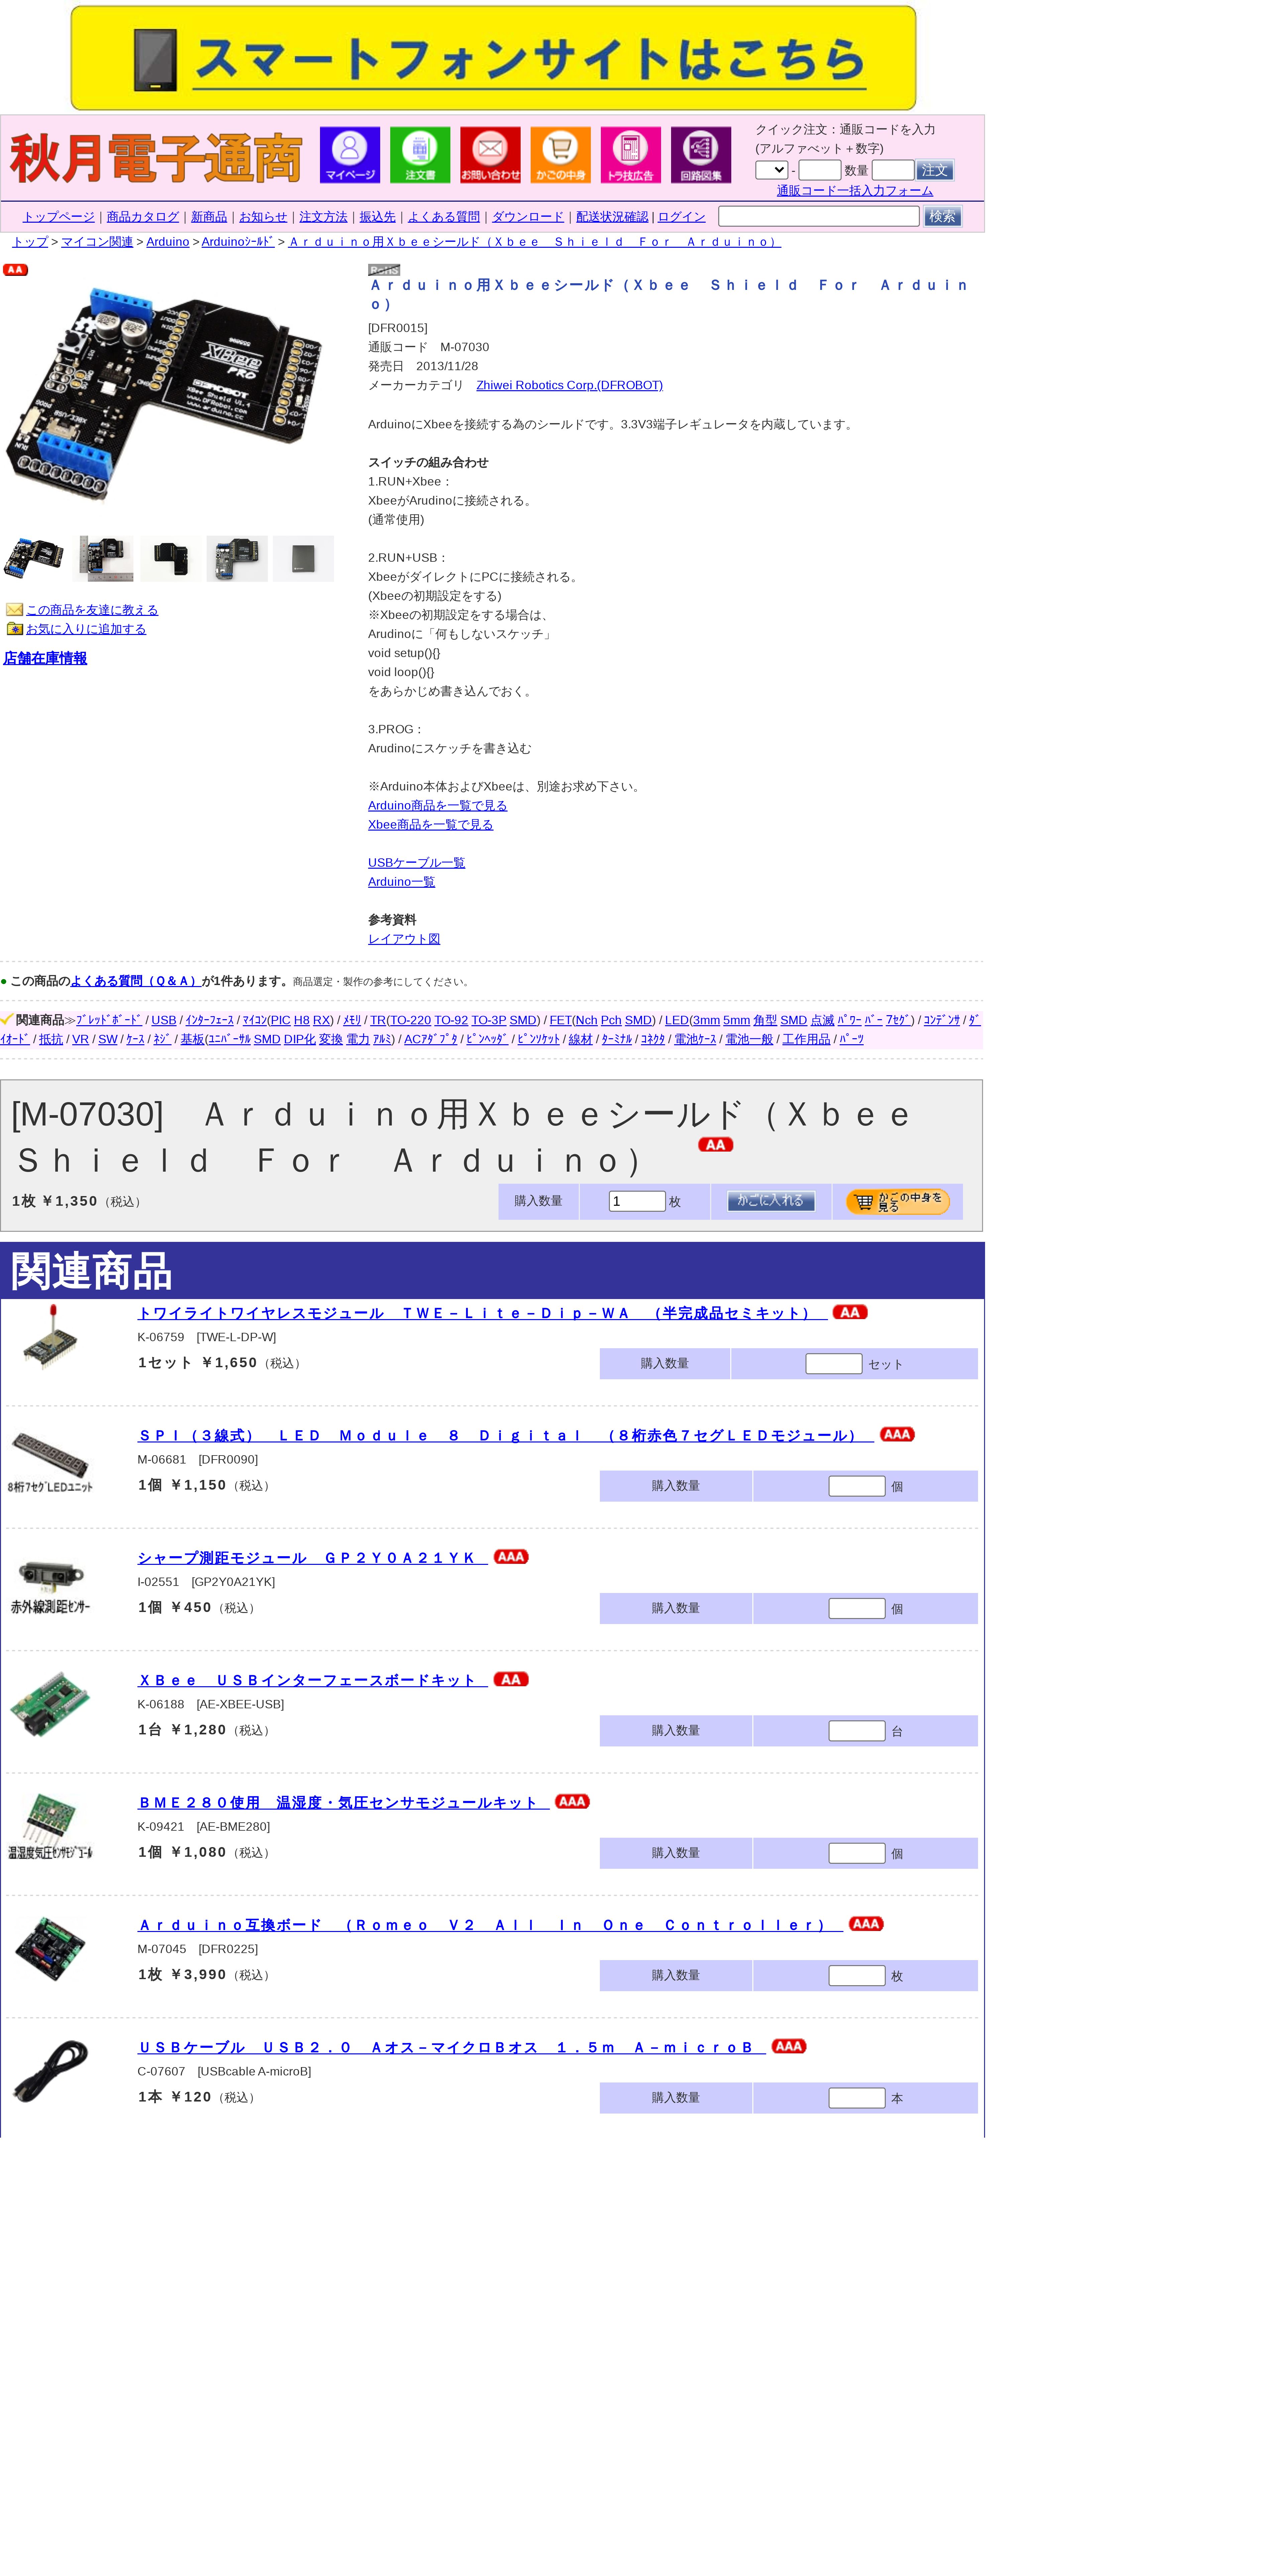Click the 店舗在庫情報 link
1288x2576 pixels.
[45, 658]
